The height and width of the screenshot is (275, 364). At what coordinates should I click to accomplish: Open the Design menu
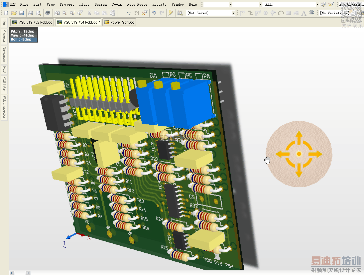(x=100, y=4)
